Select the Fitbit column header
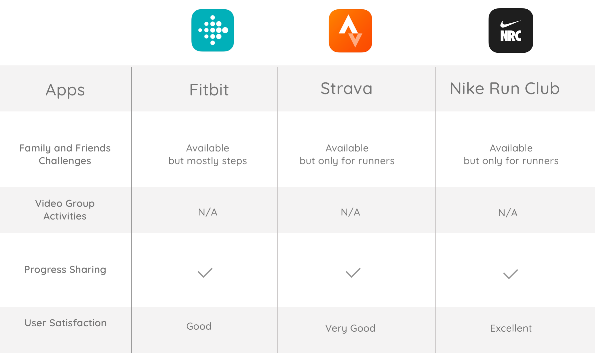This screenshot has width=595, height=353. [209, 90]
